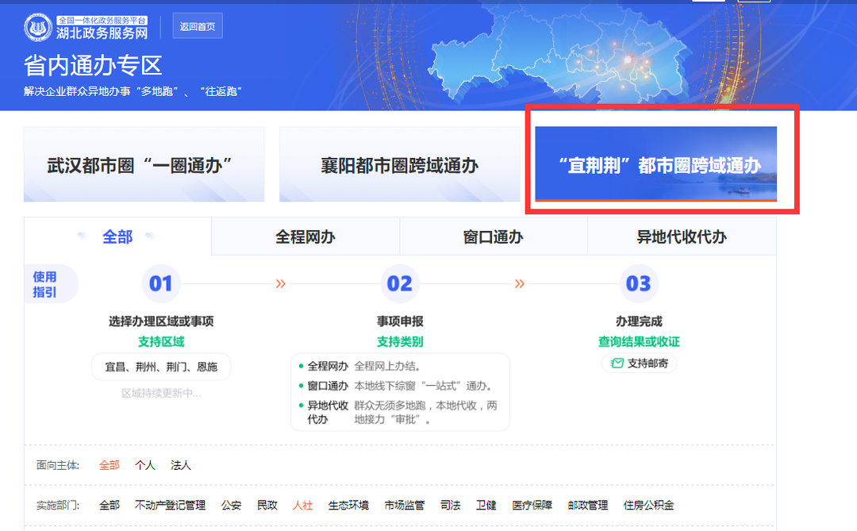Click the 支持邮寄 envelope icon

pyautogui.click(x=617, y=363)
